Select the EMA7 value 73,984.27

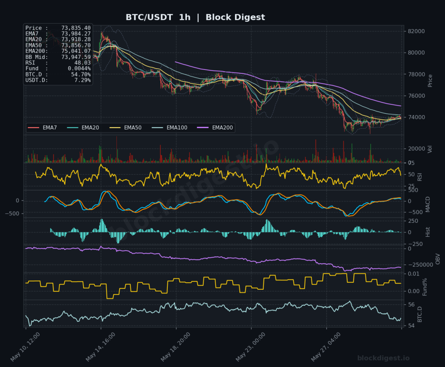tap(76, 34)
